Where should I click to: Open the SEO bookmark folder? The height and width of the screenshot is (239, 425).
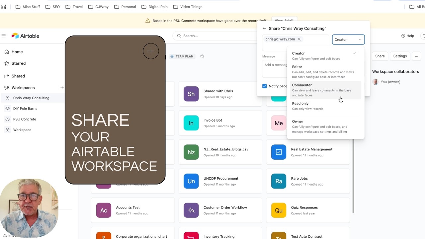click(x=52, y=7)
